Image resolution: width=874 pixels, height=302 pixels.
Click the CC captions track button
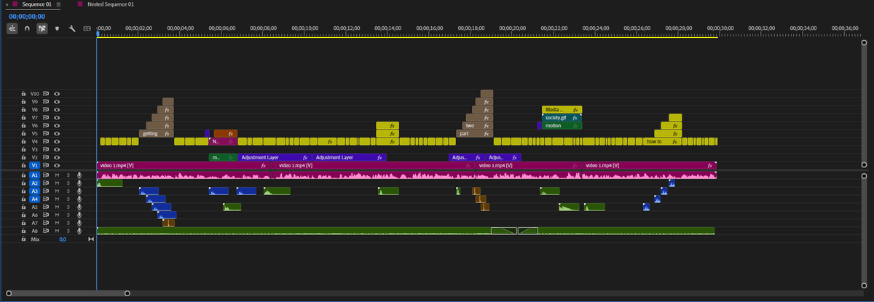[87, 28]
